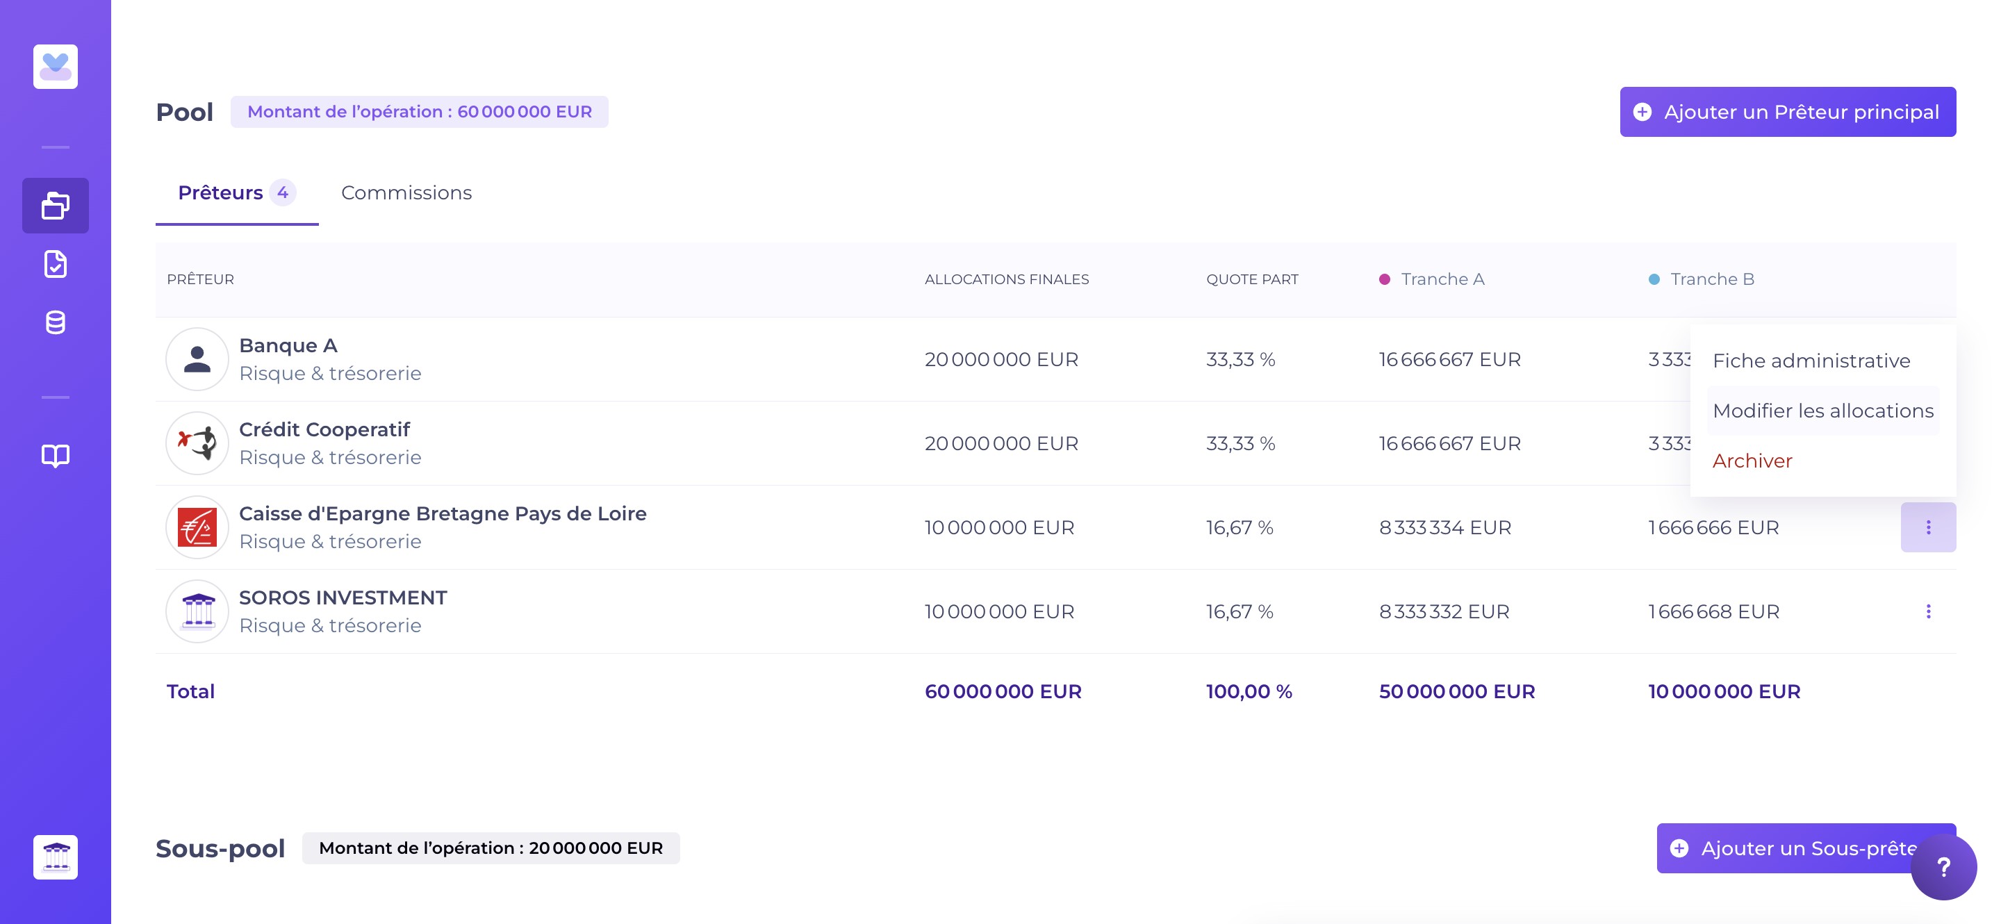The height and width of the screenshot is (924, 2001).
Task: Open the stacked windows sidebar icon
Action: (55, 206)
